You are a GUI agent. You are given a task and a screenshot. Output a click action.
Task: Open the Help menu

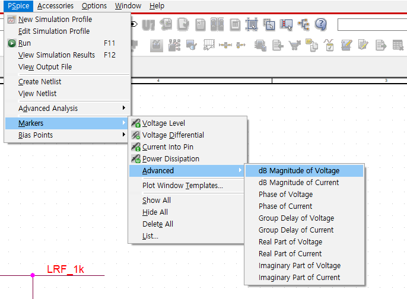click(x=157, y=6)
